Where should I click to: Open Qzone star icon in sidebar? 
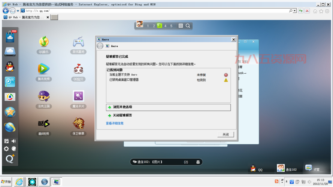[x=10, y=112]
